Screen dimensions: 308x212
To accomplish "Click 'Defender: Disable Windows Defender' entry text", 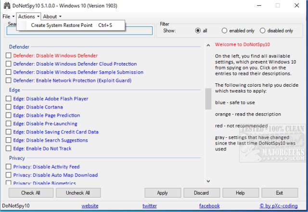I will point(55,56).
